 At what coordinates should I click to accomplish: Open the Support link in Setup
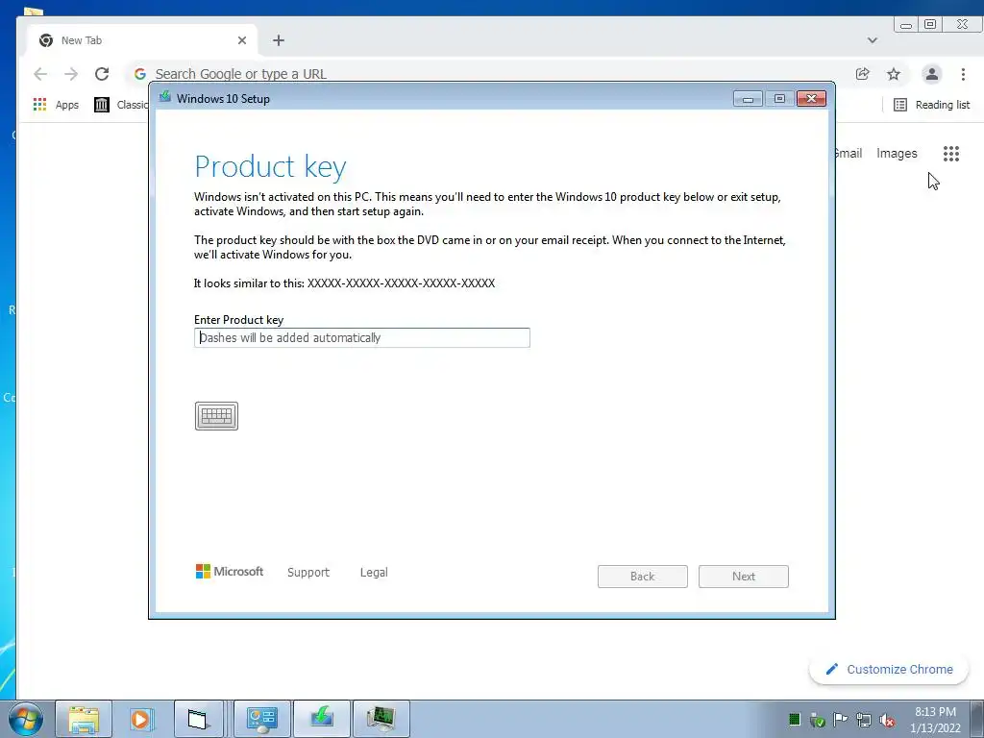tap(308, 572)
